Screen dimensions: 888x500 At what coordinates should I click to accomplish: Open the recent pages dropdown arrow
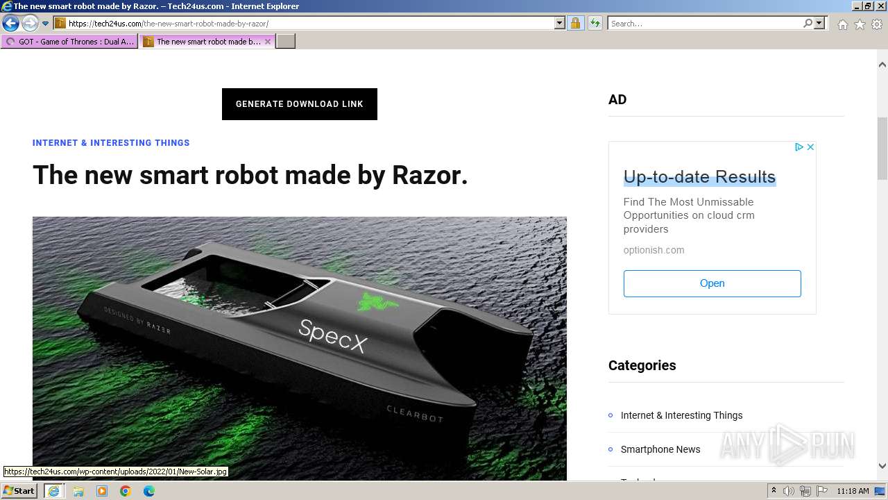pyautogui.click(x=46, y=24)
